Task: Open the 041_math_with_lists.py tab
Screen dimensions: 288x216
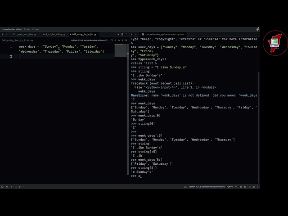Action: coord(24,34)
